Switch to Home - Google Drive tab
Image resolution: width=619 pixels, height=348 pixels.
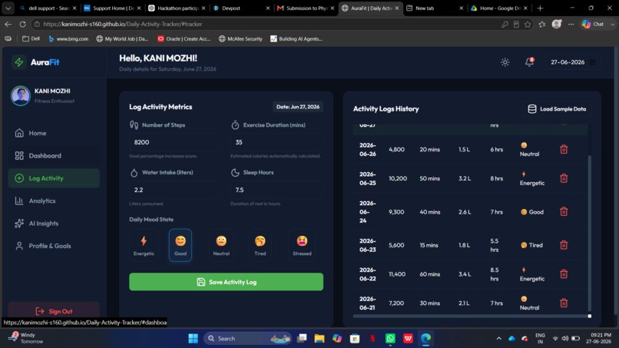point(498,8)
